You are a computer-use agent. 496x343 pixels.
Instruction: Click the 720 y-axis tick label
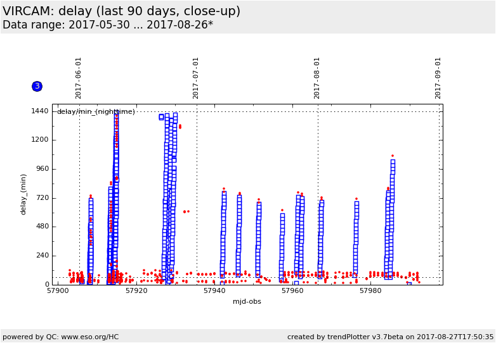[41, 198]
